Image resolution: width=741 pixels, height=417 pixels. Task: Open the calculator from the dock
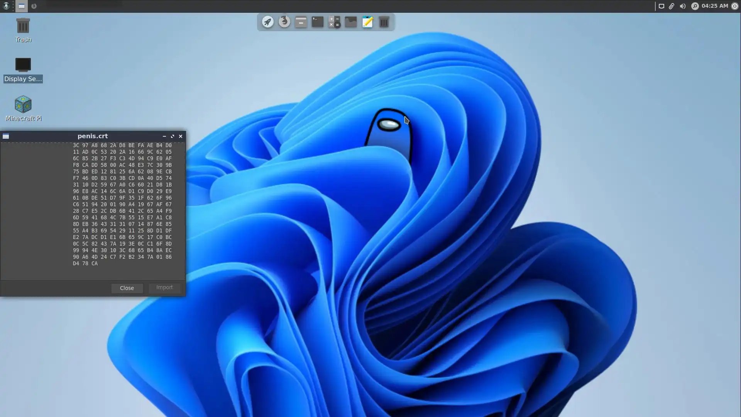334,22
